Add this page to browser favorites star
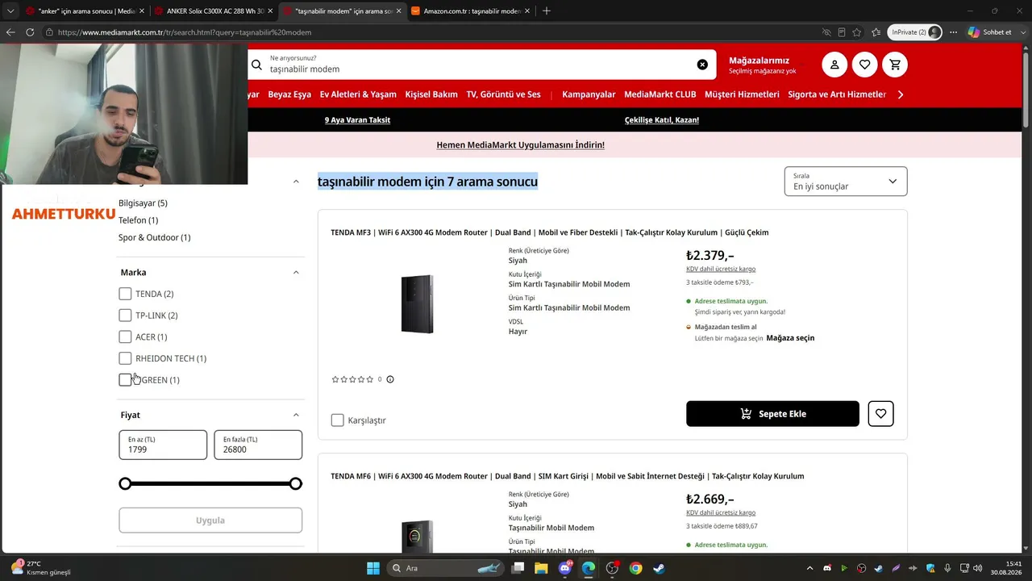 click(857, 32)
